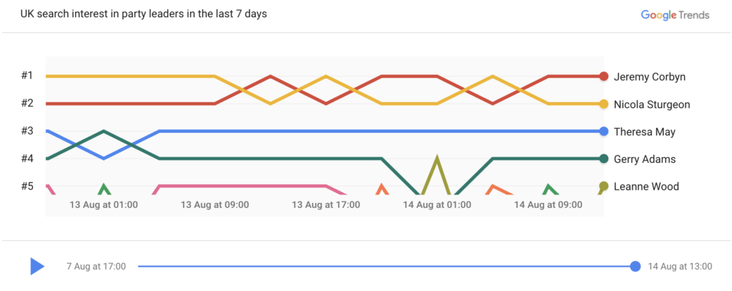Click the 14 Aug at 09:00 axis label
732x291 pixels.
tap(548, 204)
